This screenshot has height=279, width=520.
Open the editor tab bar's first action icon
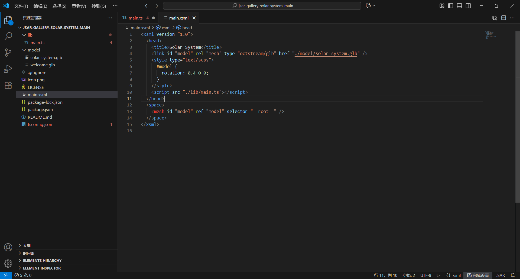pyautogui.click(x=495, y=18)
